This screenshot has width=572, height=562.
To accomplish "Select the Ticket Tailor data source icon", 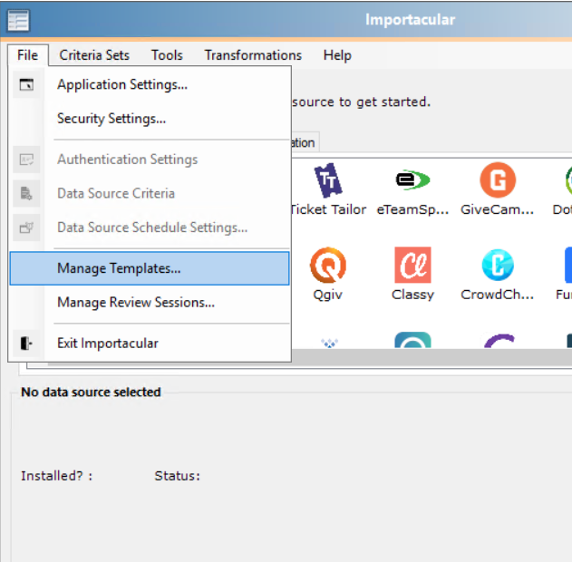I will click(x=328, y=179).
